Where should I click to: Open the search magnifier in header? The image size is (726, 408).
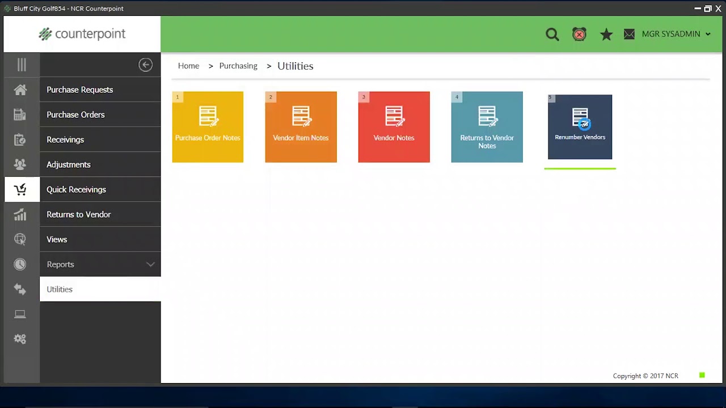click(x=552, y=35)
